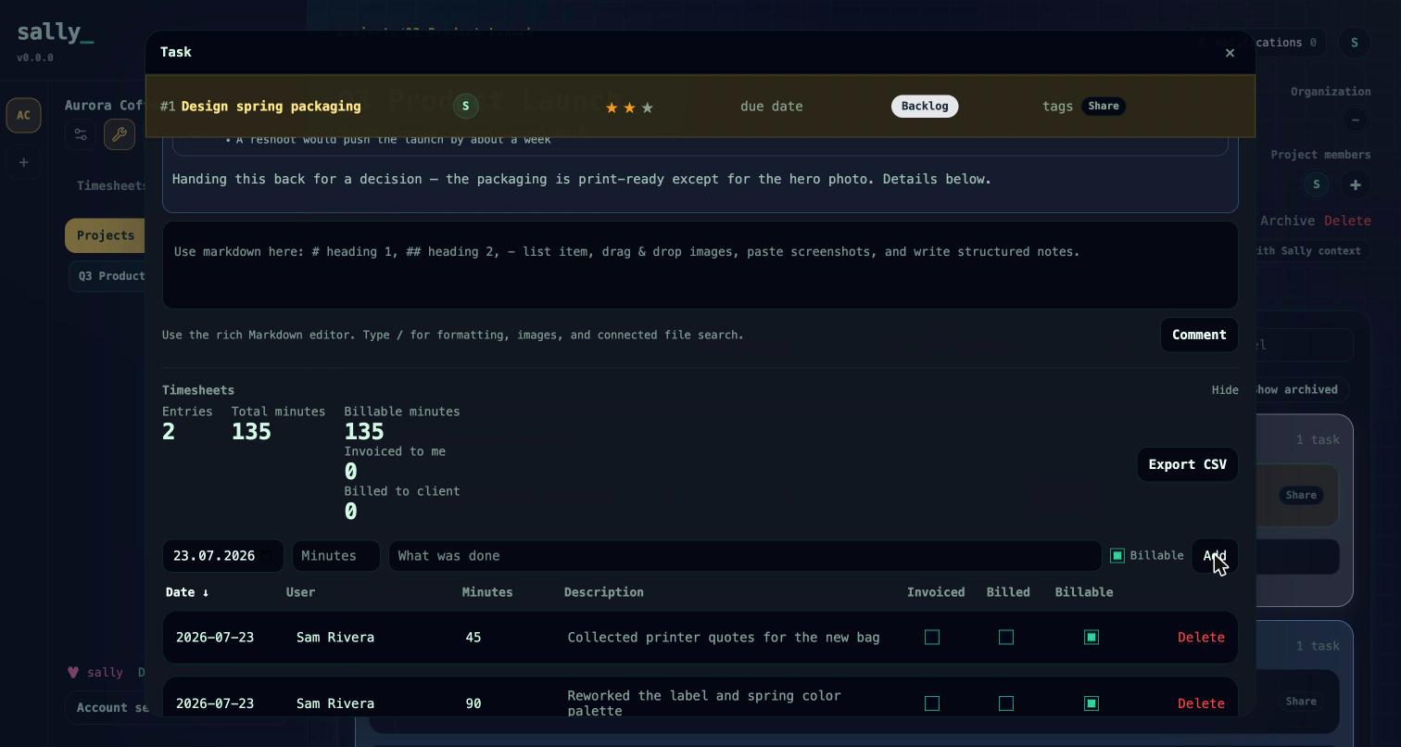
Task: Sort by the User column header
Action: [x=300, y=592]
